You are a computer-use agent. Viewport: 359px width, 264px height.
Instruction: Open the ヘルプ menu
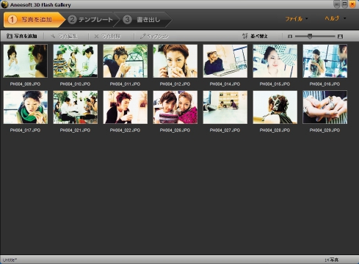(x=332, y=18)
